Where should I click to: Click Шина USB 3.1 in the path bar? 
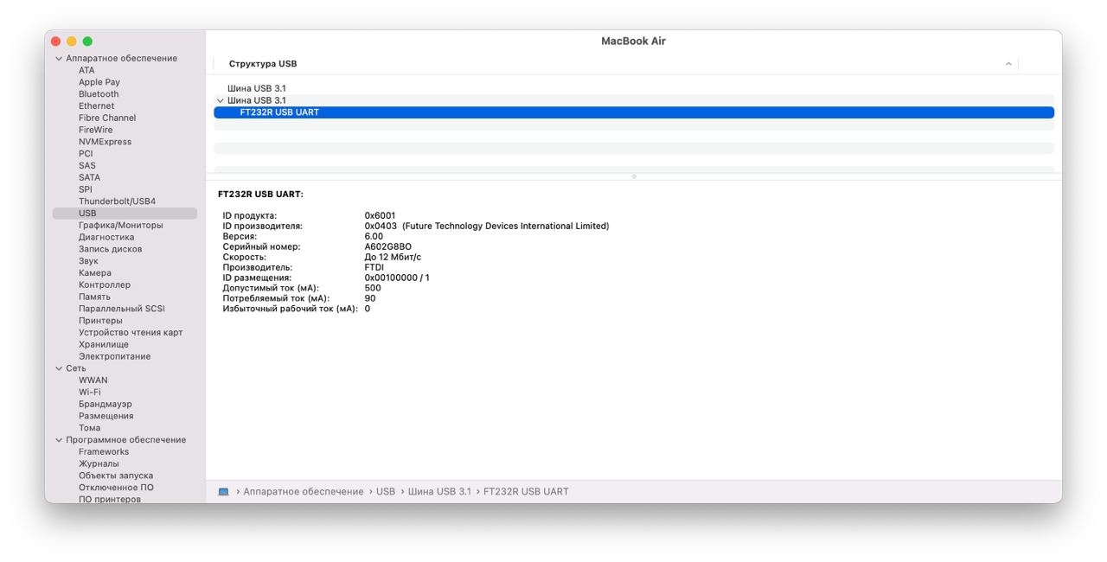click(439, 491)
